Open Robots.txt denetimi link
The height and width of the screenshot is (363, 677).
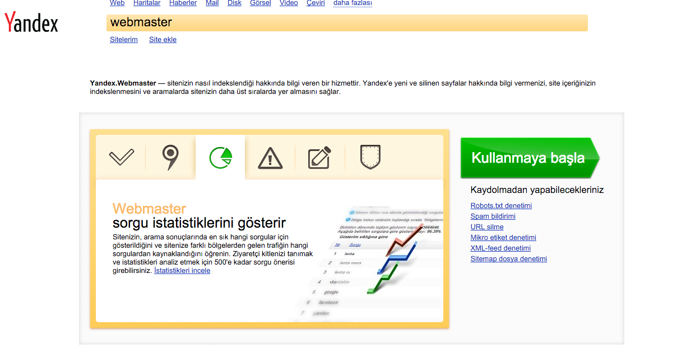point(501,206)
